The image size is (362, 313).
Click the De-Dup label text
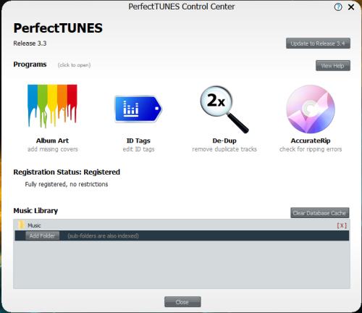(x=224, y=141)
